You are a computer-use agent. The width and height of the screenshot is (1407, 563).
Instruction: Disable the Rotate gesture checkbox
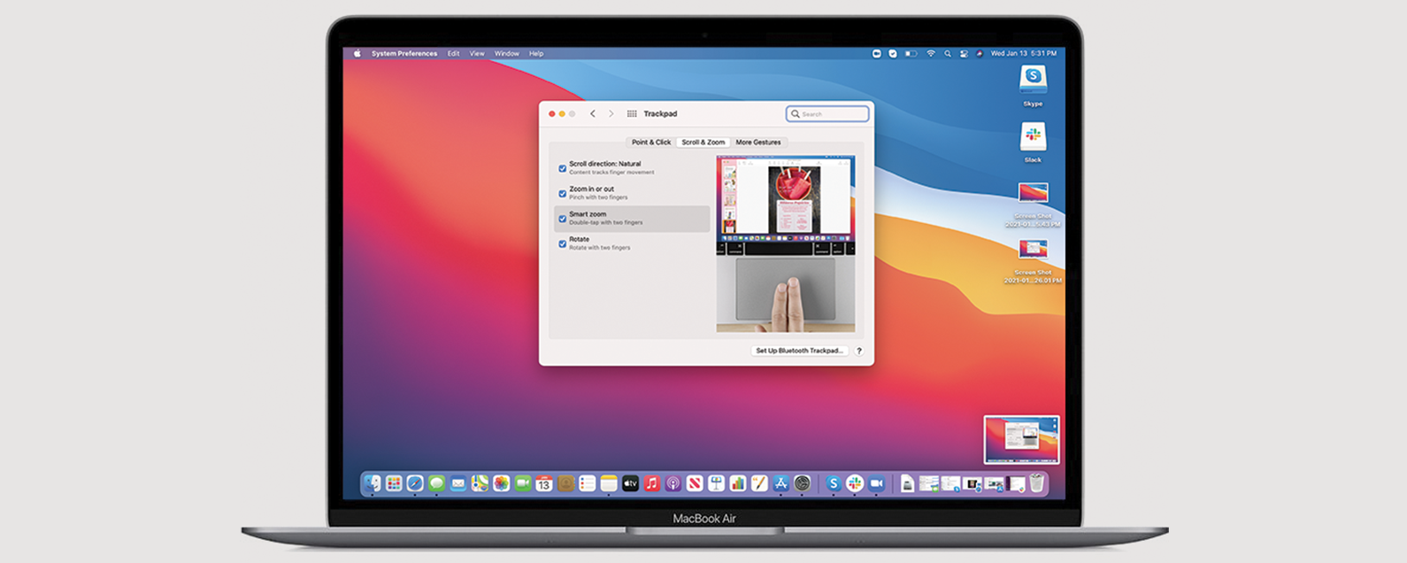(562, 243)
